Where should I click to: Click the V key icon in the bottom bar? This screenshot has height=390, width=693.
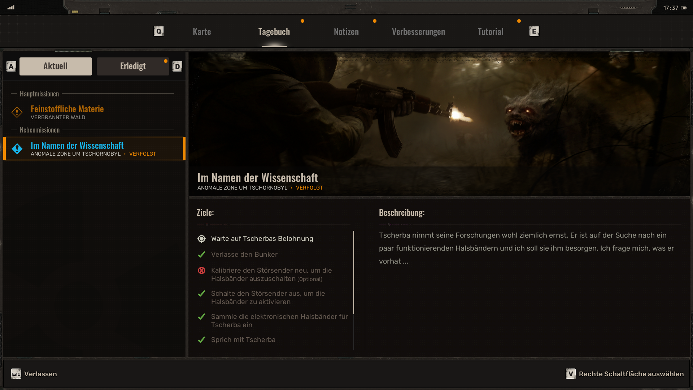[571, 374]
